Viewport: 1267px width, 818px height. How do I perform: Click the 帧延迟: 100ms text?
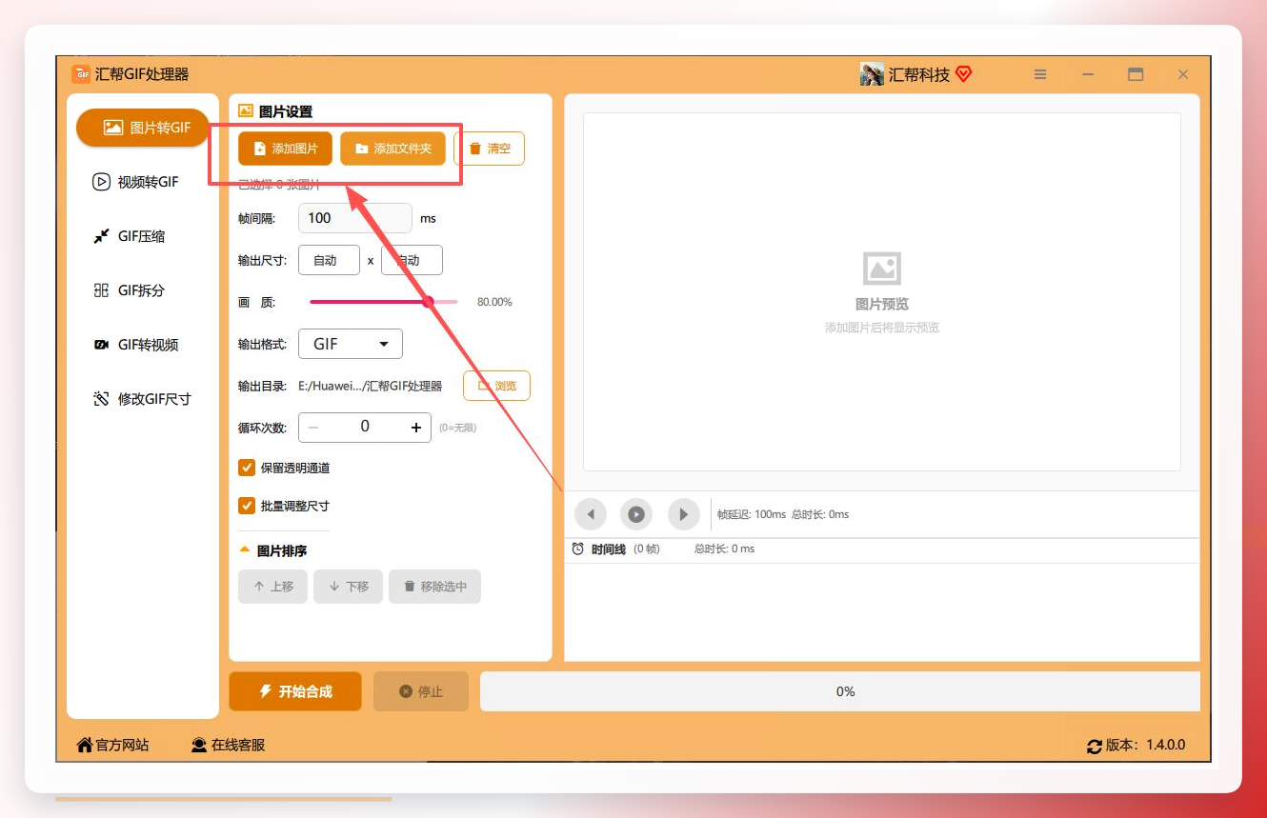(752, 514)
